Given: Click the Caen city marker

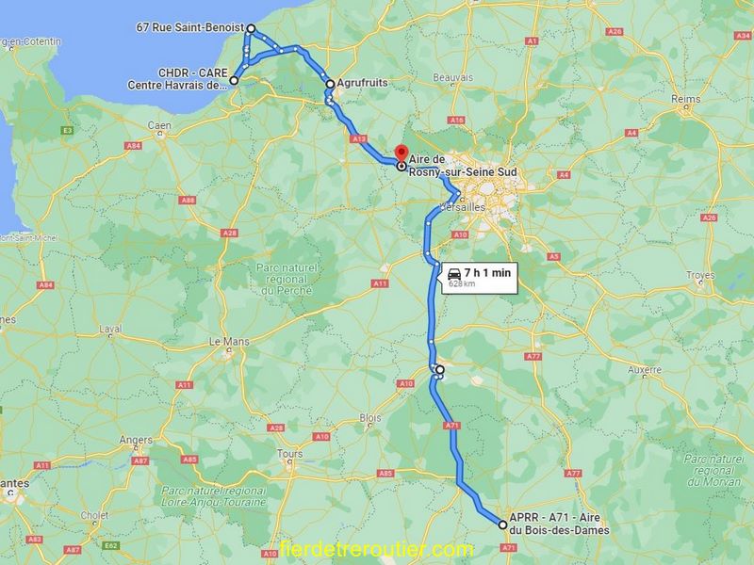Looking at the screenshot, I should pos(161,135).
